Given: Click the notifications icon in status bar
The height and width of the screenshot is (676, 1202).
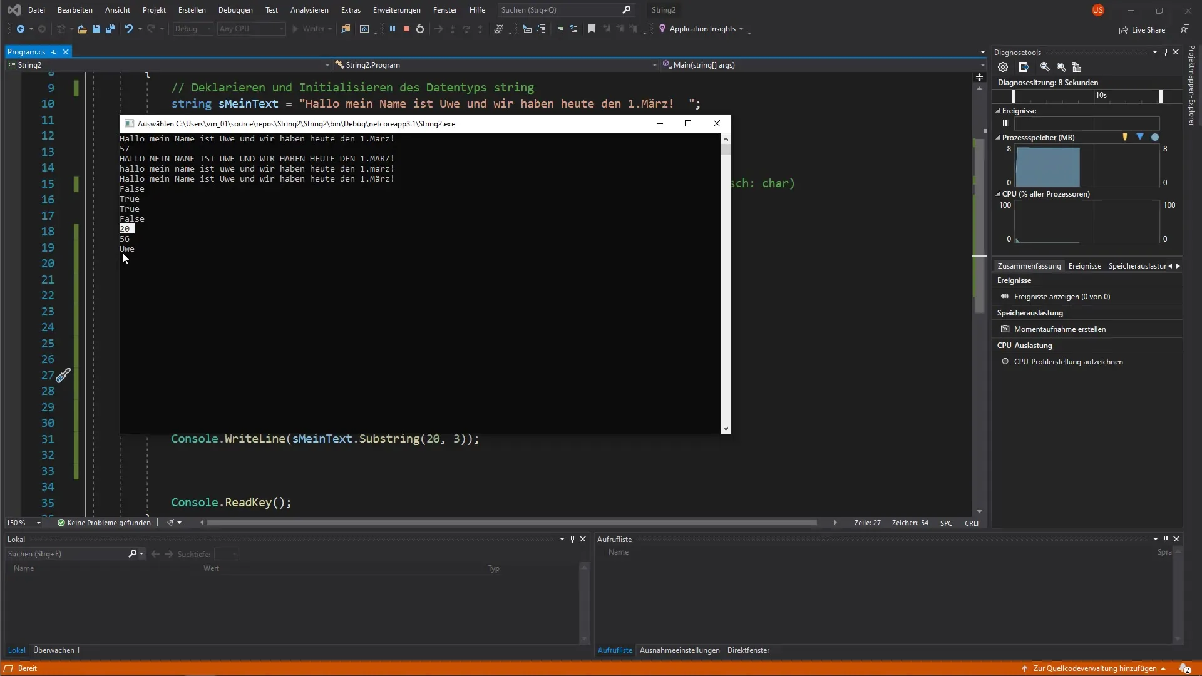Looking at the screenshot, I should [1184, 668].
